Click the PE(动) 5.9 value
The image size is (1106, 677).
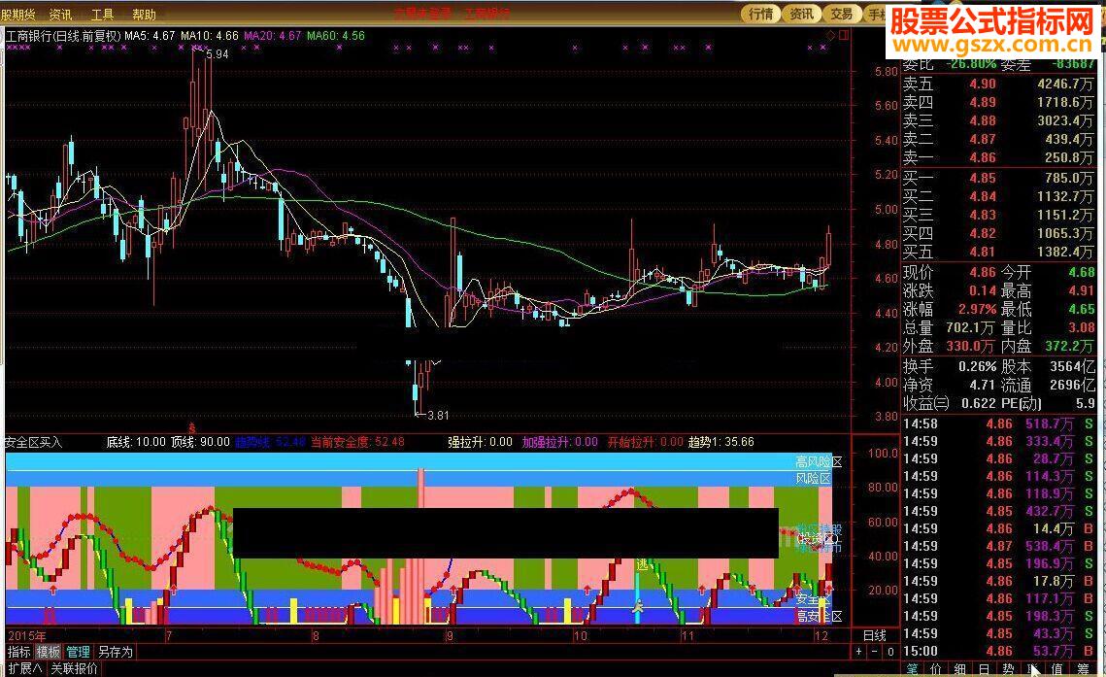pos(1086,403)
